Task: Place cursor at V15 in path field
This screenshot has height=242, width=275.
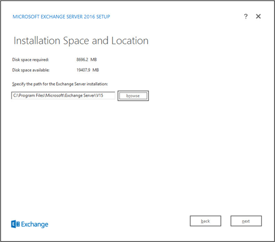Action: pos(100,95)
